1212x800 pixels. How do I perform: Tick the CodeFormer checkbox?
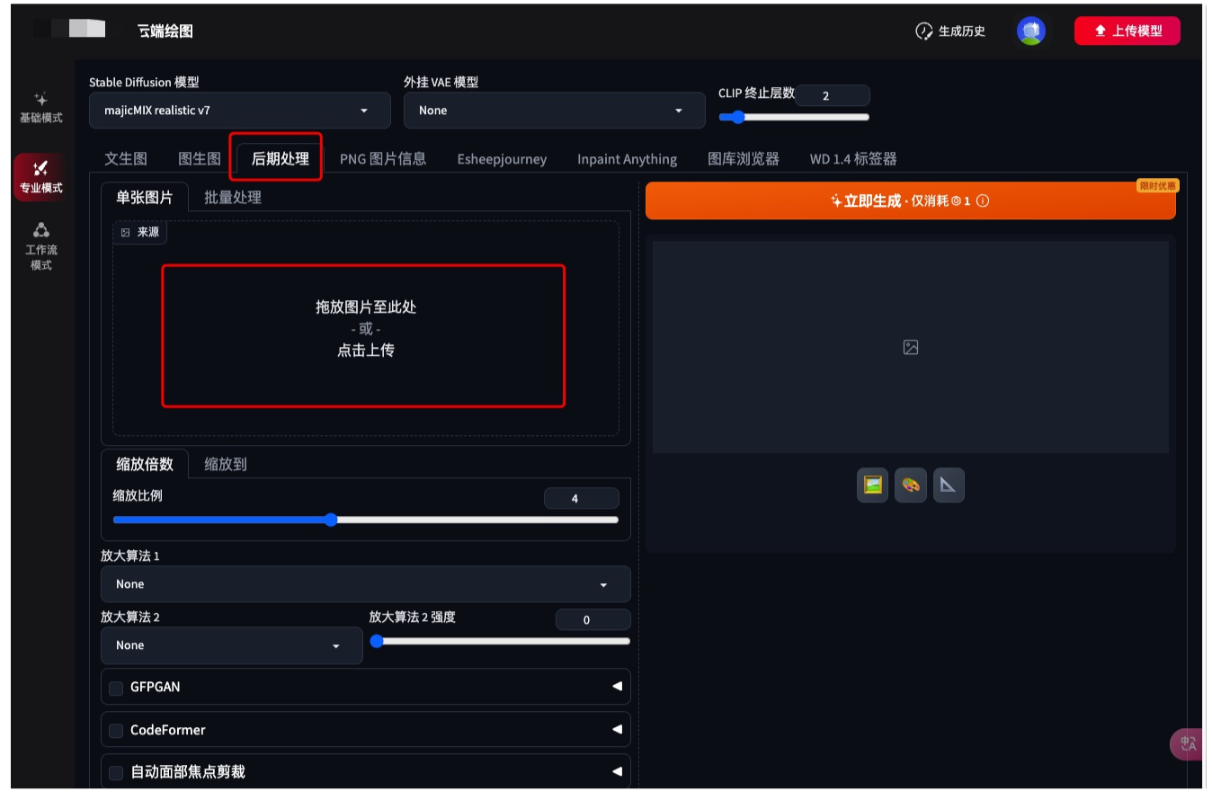(x=116, y=731)
